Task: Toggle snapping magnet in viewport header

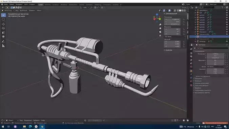Action: (x=96, y=7)
